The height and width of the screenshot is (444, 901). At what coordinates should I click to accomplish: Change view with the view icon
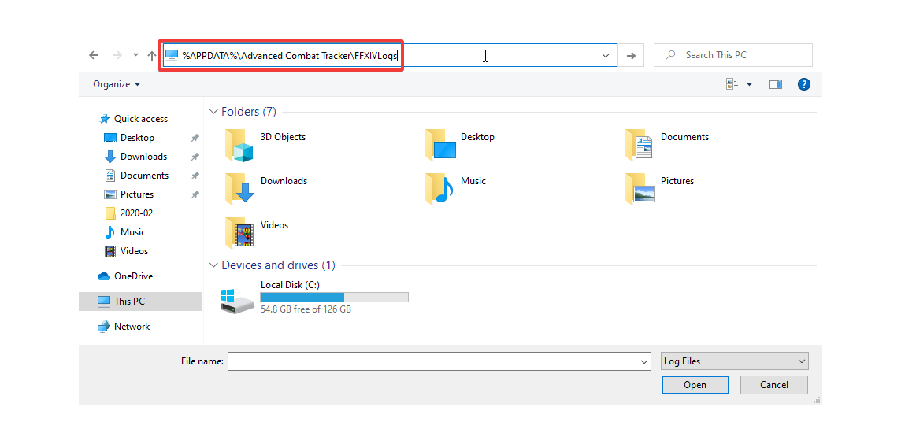point(732,84)
